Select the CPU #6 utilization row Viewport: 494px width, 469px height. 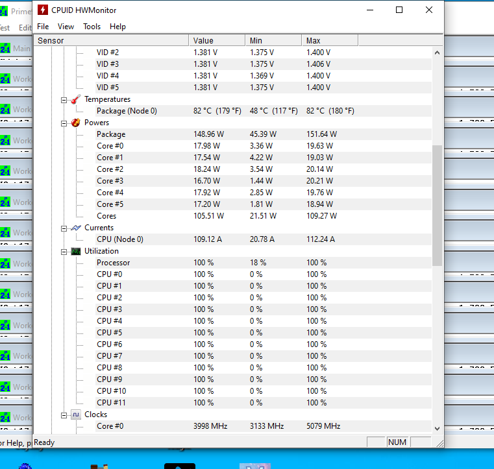(264, 344)
